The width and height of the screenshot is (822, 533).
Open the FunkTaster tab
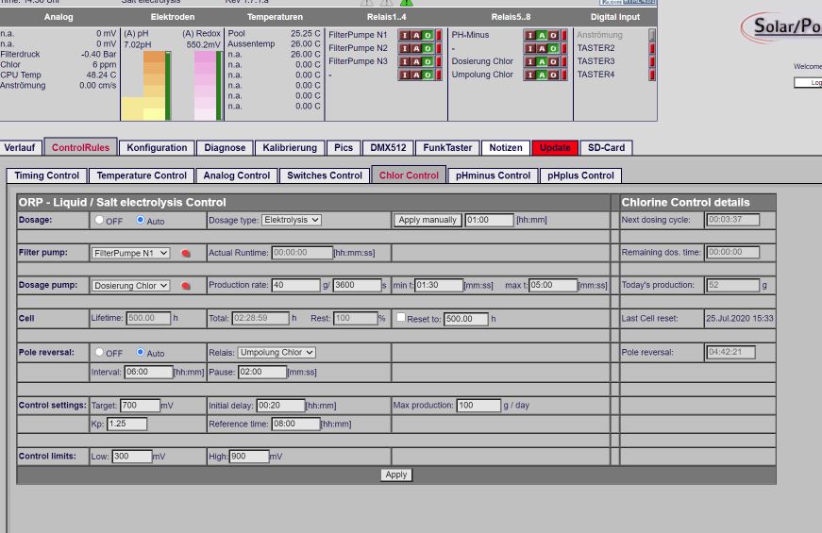click(x=447, y=148)
